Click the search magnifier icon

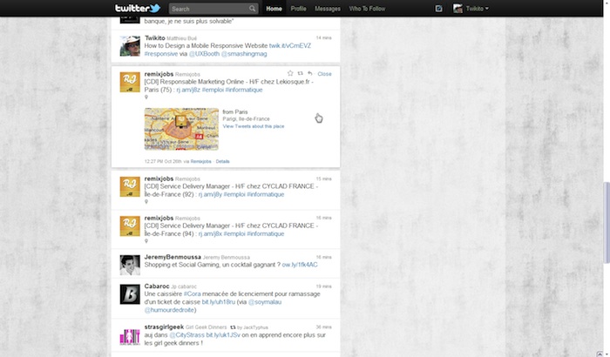[x=252, y=9]
